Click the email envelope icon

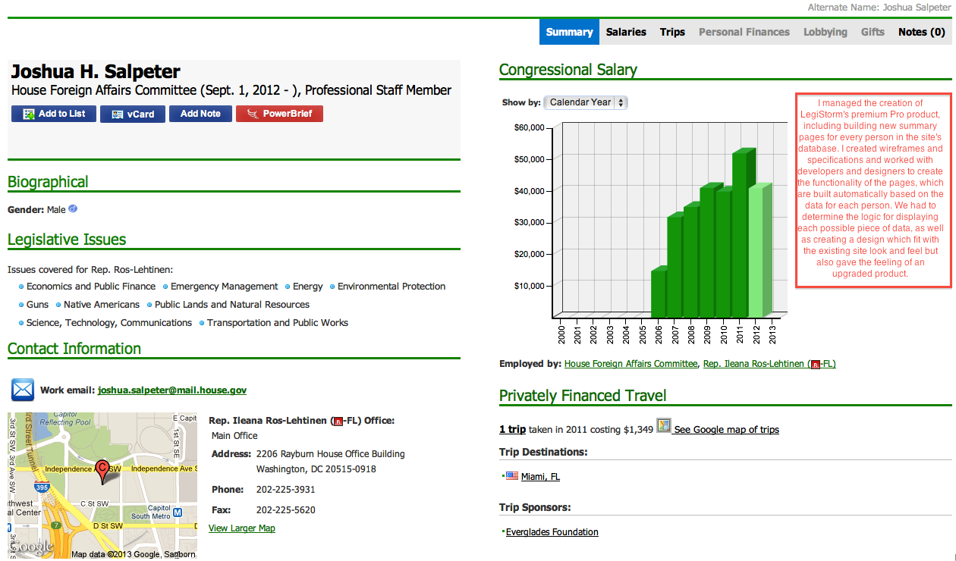point(23,390)
